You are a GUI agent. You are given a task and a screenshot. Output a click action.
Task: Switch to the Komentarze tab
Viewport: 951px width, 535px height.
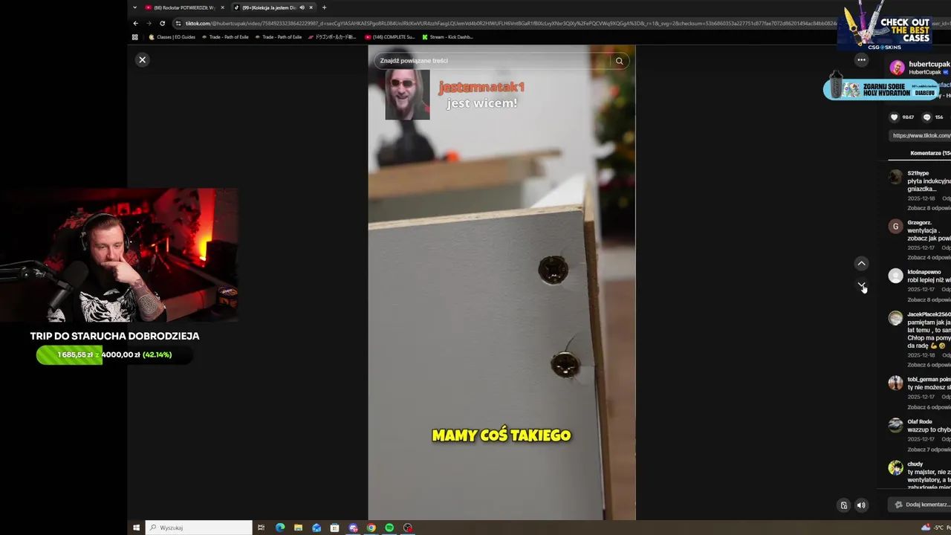coord(930,153)
